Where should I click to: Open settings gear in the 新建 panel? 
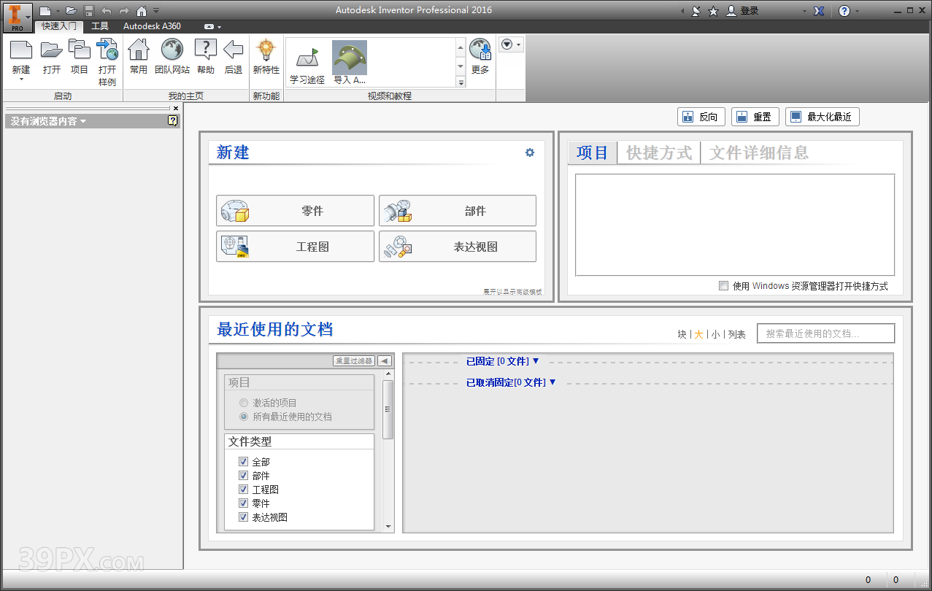click(x=529, y=152)
